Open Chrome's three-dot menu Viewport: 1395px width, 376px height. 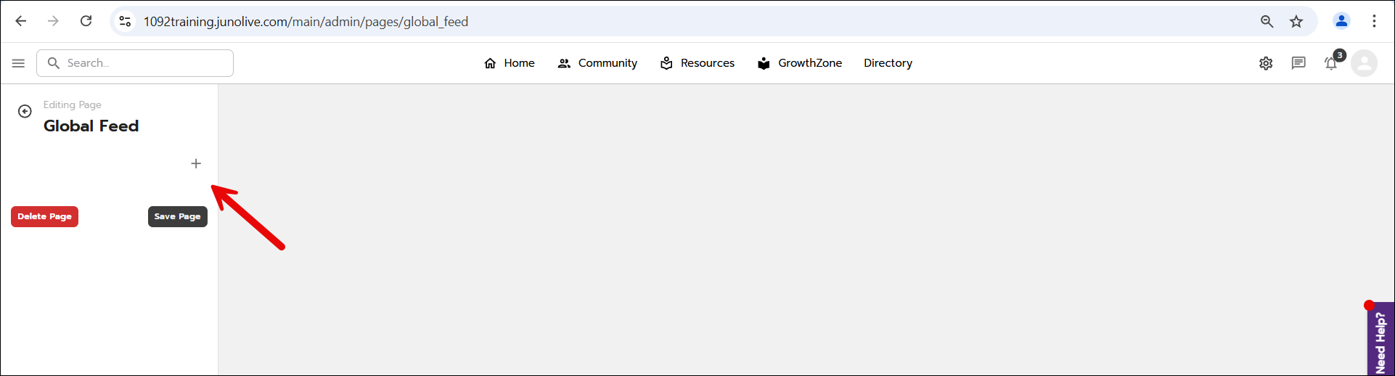[x=1374, y=21]
